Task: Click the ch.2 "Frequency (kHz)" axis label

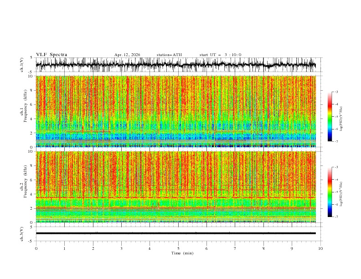Action: (x=26, y=181)
